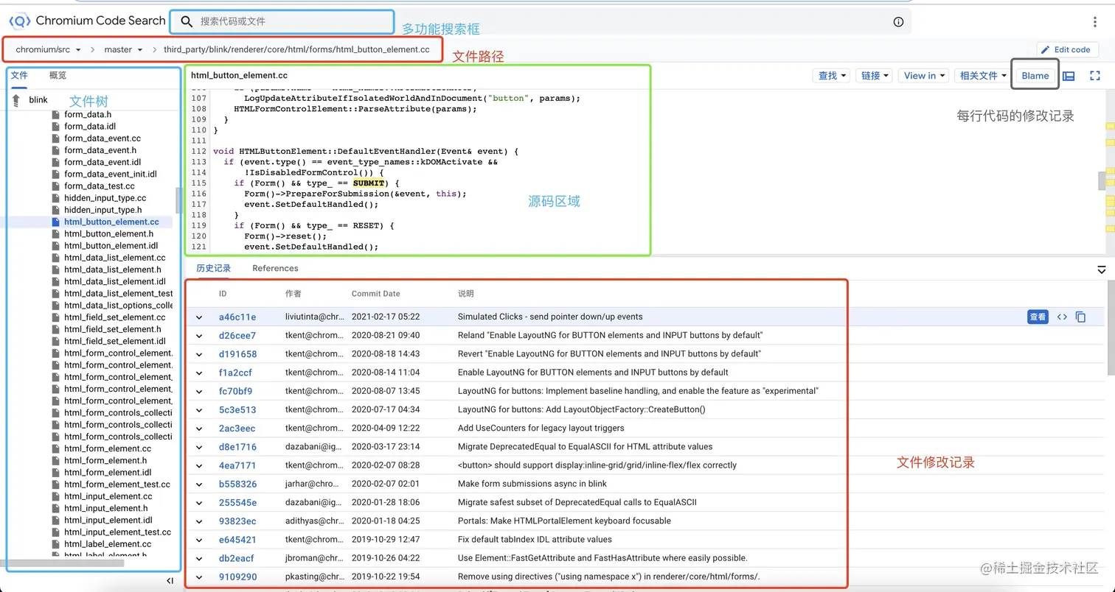Switch to the 文件 tab
Image resolution: width=1115 pixels, height=592 pixels.
click(19, 75)
